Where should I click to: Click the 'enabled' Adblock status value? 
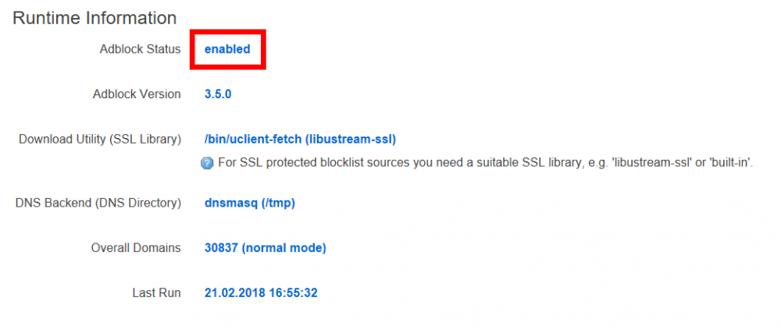click(x=227, y=49)
